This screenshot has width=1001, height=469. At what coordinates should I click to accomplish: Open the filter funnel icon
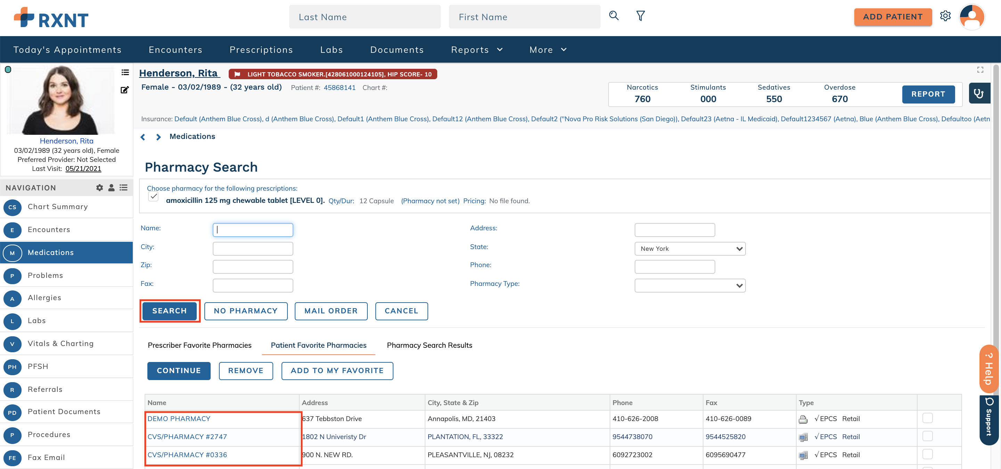[x=640, y=16]
